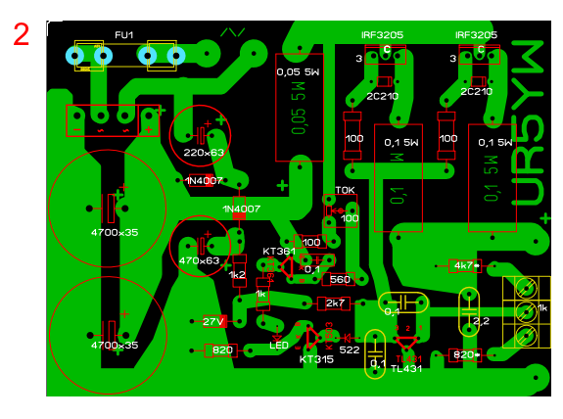Select the LED diode symbol
The image size is (563, 419).
pos(277,338)
